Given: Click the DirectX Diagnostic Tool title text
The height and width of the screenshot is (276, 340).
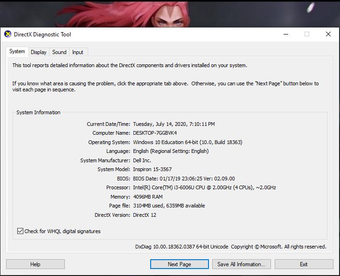Looking at the screenshot, I should click(x=42, y=34).
